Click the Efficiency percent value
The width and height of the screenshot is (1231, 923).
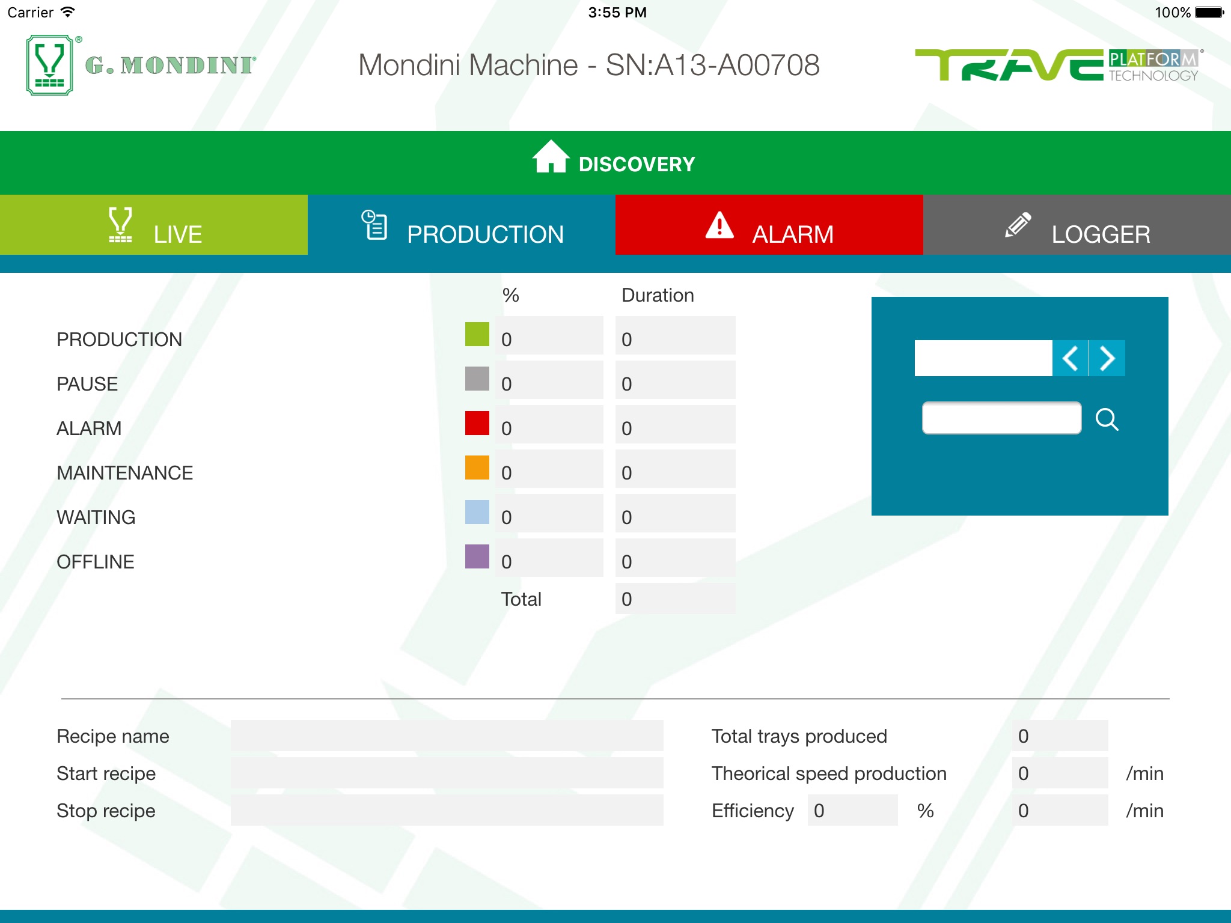[x=853, y=810]
